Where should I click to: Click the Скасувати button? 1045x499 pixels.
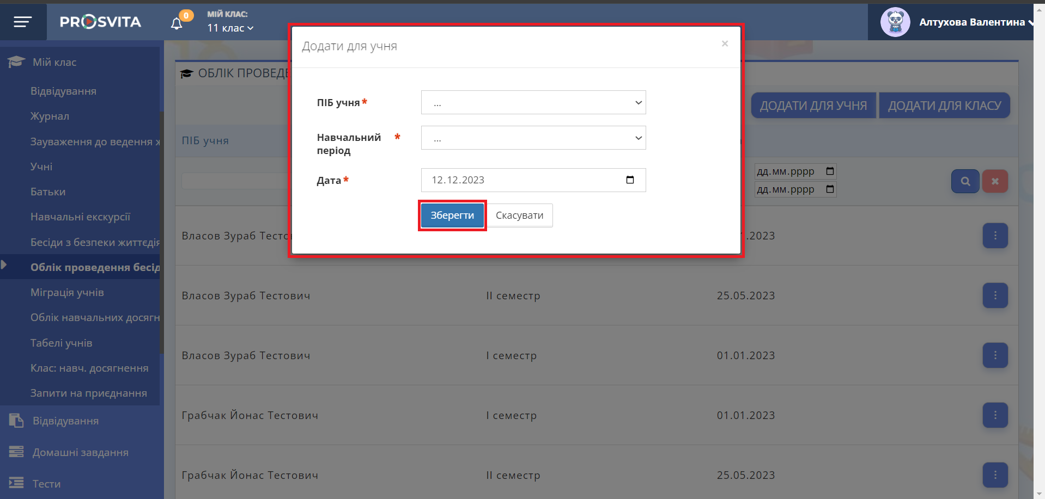click(x=519, y=215)
